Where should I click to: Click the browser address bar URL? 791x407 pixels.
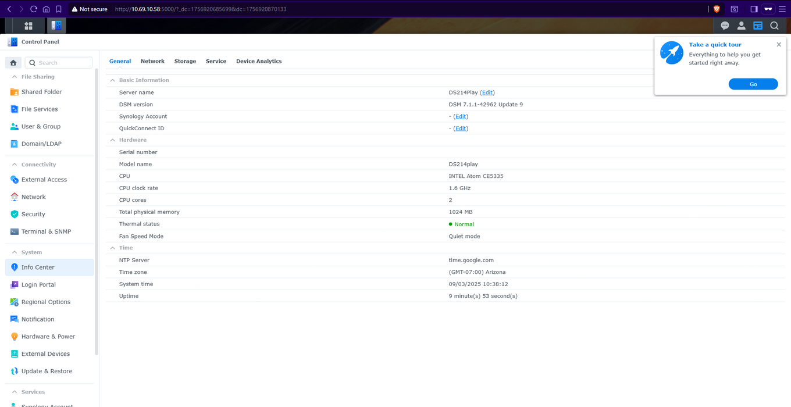200,9
